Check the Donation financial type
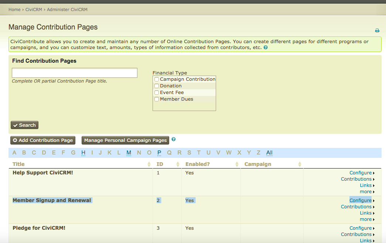386x243 pixels. (x=157, y=86)
